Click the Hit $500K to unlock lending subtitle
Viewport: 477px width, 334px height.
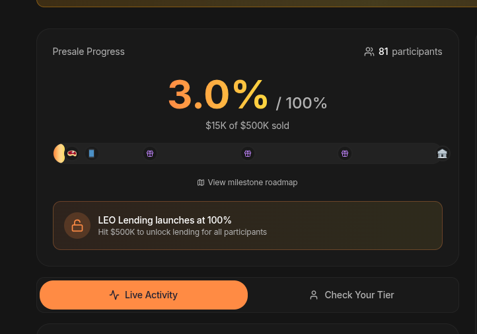[x=182, y=232]
